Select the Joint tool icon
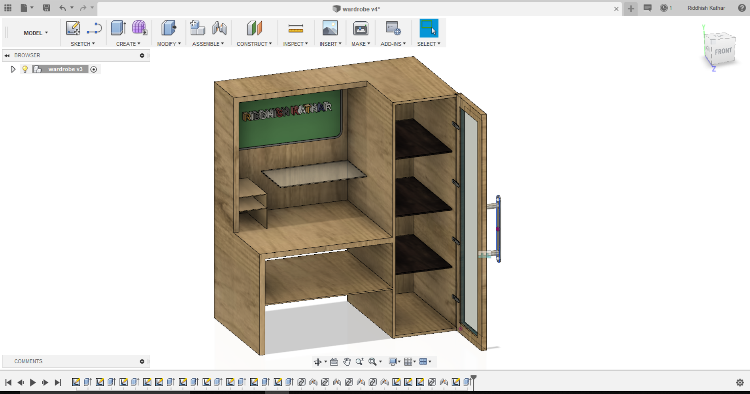 [x=219, y=28]
